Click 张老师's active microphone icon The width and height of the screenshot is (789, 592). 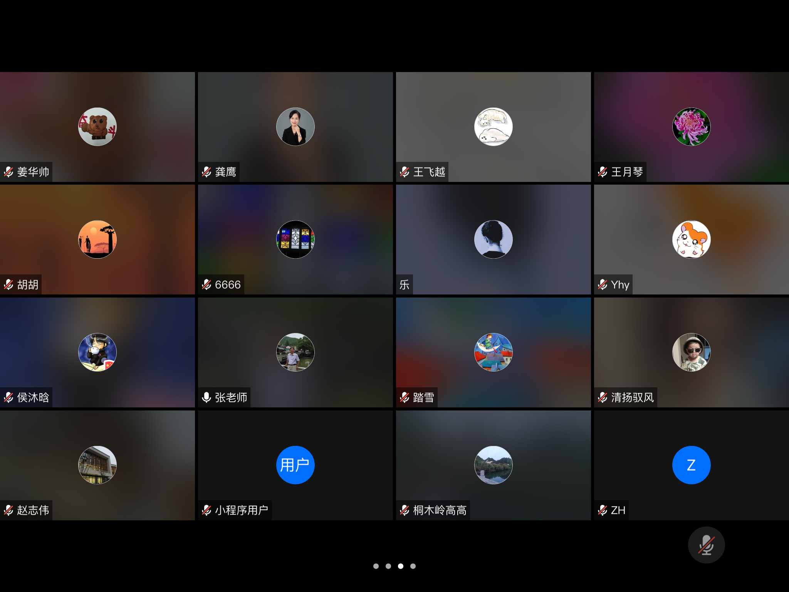coord(206,397)
